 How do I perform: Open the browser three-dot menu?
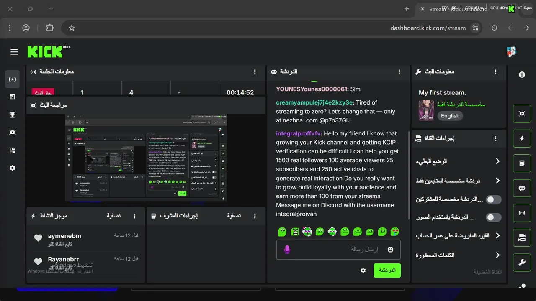(10, 28)
